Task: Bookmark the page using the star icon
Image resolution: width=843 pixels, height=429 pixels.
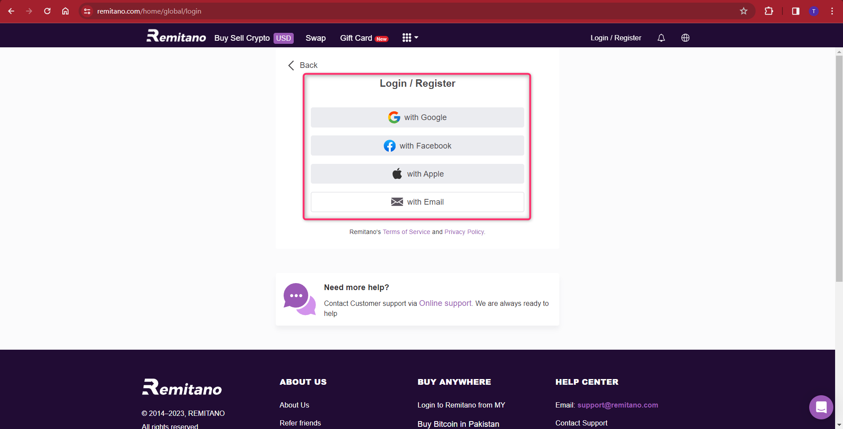Action: [743, 11]
